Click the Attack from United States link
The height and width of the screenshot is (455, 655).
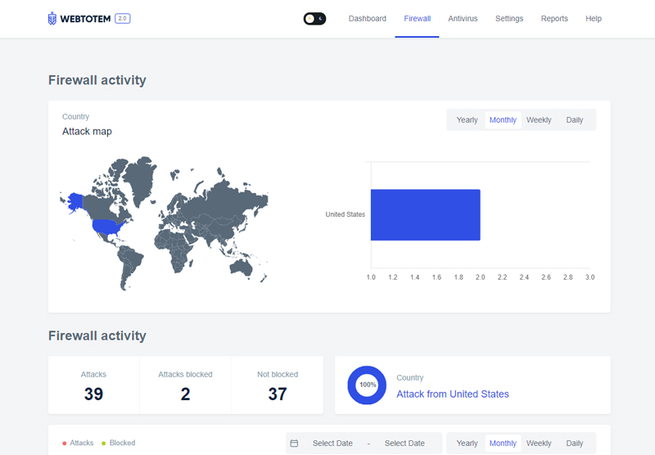453,394
